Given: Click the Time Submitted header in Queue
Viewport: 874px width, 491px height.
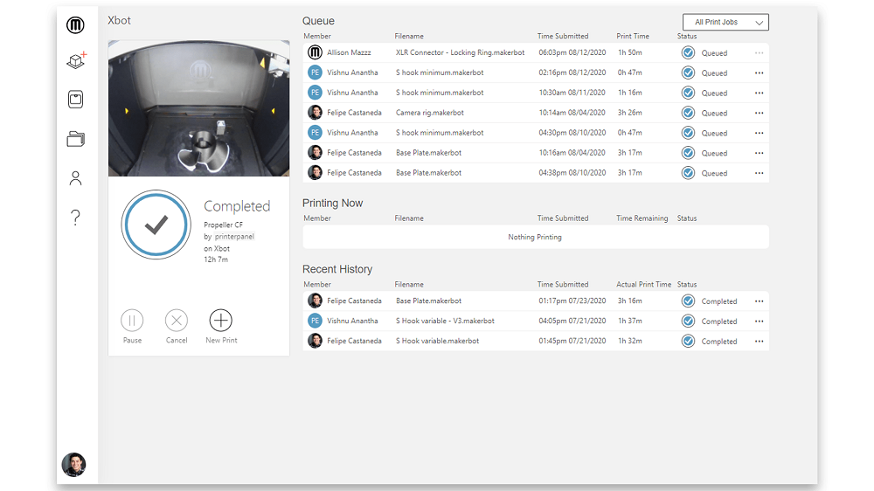Looking at the screenshot, I should coord(562,36).
